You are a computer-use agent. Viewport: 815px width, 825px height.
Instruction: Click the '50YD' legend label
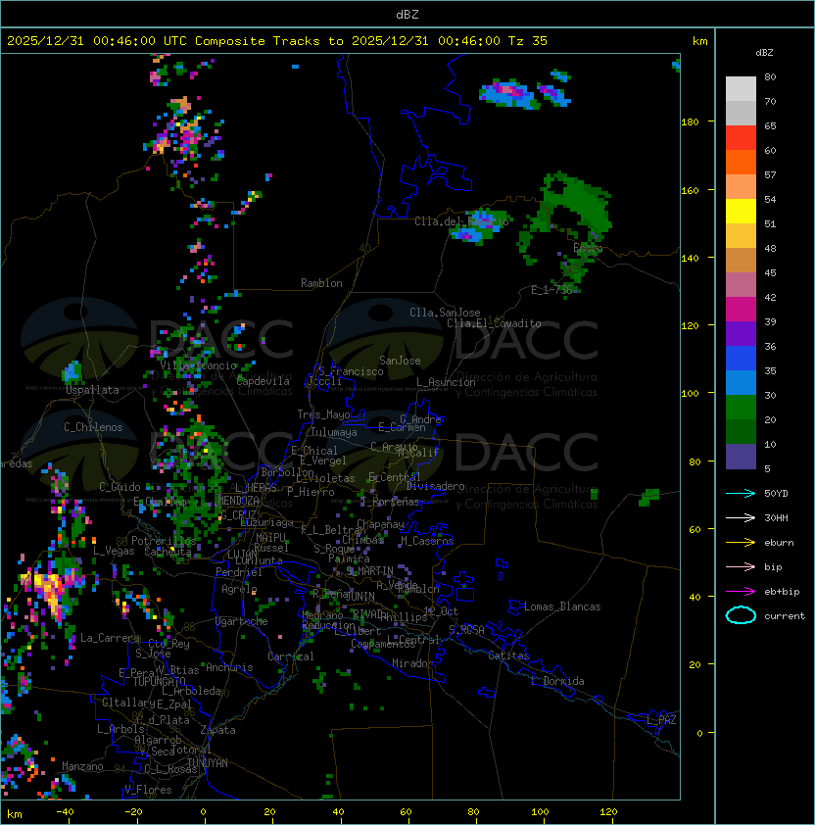[x=776, y=494]
